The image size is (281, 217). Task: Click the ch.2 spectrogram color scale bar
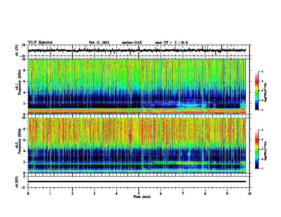click(x=257, y=149)
